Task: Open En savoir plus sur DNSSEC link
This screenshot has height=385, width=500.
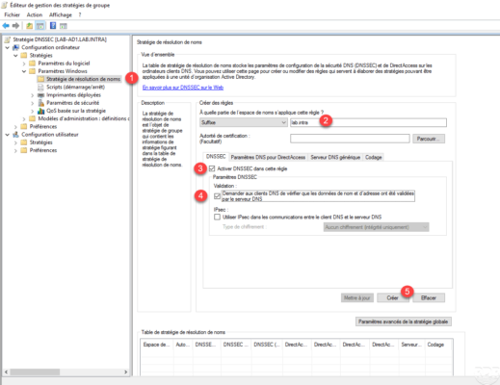Action: pos(183,88)
